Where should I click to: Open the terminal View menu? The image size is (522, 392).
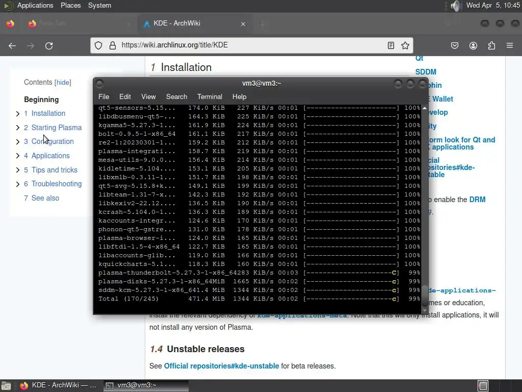coord(148,96)
